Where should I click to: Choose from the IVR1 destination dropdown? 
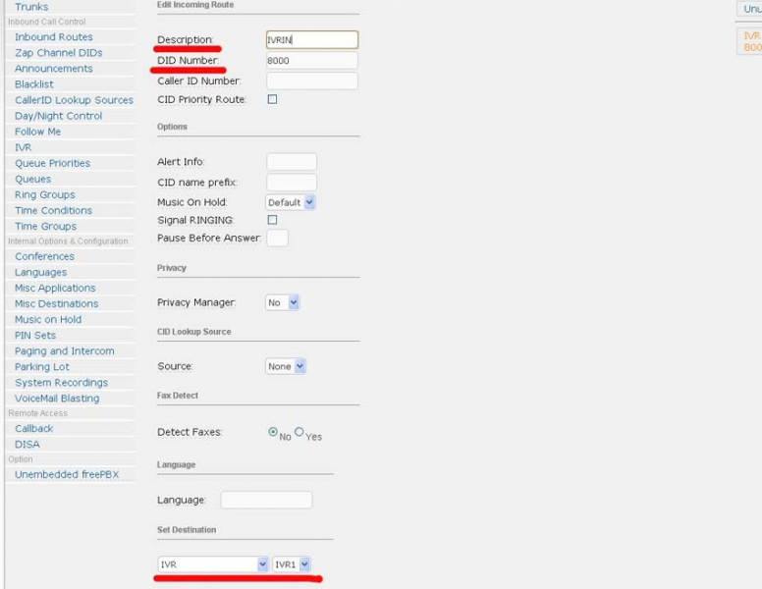click(292, 564)
